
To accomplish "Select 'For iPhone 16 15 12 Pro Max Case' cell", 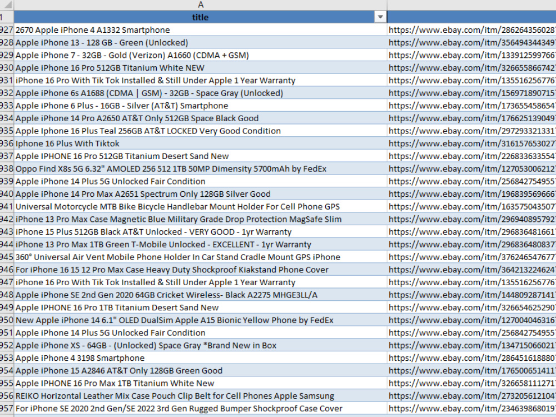I will tap(200, 270).
